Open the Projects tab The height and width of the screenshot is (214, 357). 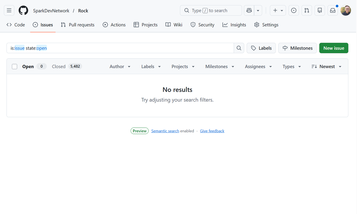145,25
